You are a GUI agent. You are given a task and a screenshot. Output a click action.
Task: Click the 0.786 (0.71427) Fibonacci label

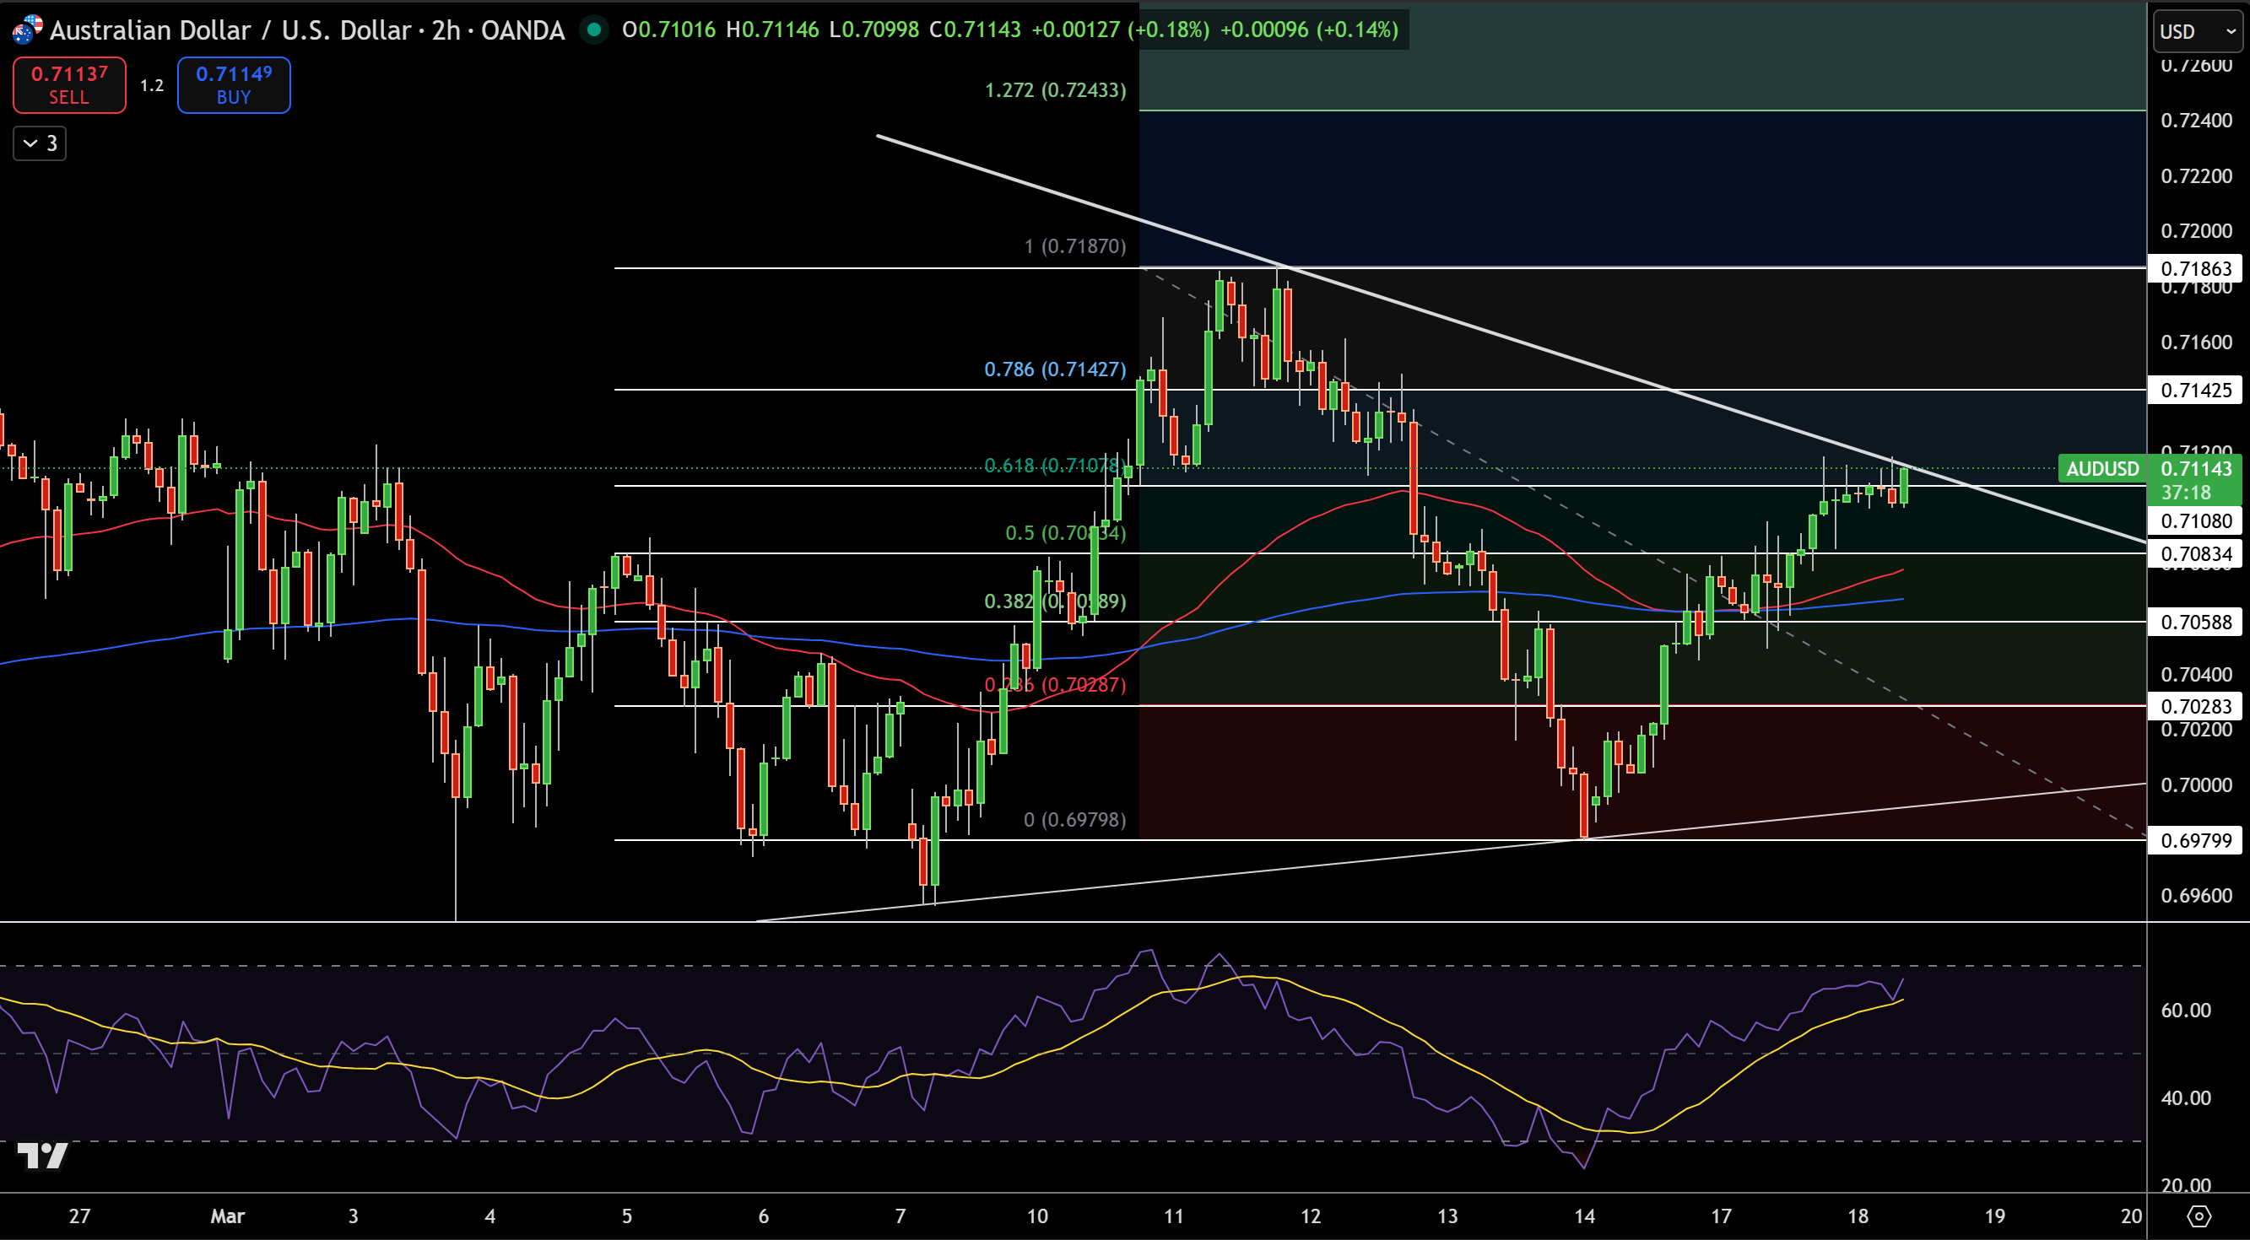(1055, 369)
